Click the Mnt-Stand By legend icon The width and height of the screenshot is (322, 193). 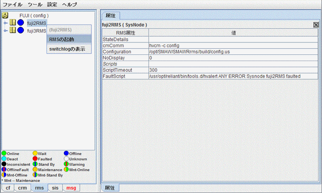tap(35, 175)
